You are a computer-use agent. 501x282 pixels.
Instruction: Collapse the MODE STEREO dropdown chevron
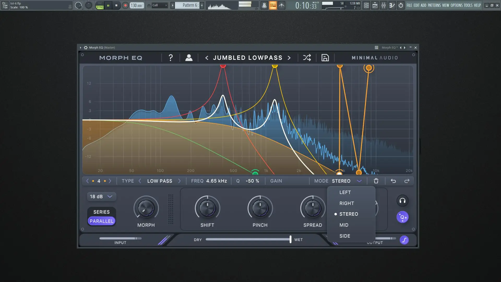(x=359, y=181)
